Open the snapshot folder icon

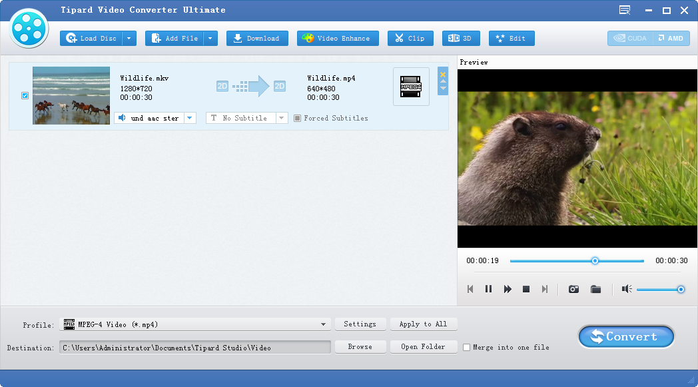596,289
